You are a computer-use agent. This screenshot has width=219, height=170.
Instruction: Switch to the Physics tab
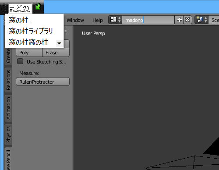8,135
